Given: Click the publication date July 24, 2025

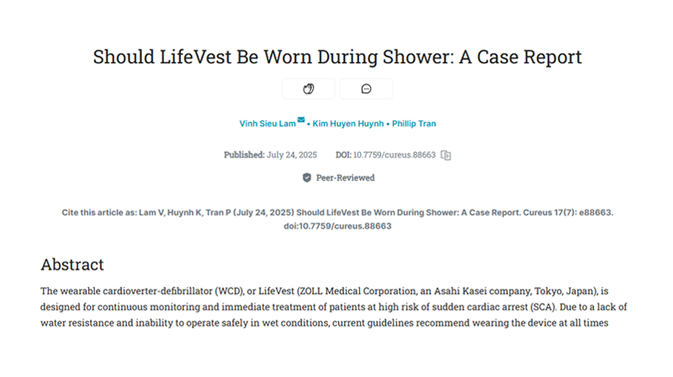Looking at the screenshot, I should click(x=292, y=155).
